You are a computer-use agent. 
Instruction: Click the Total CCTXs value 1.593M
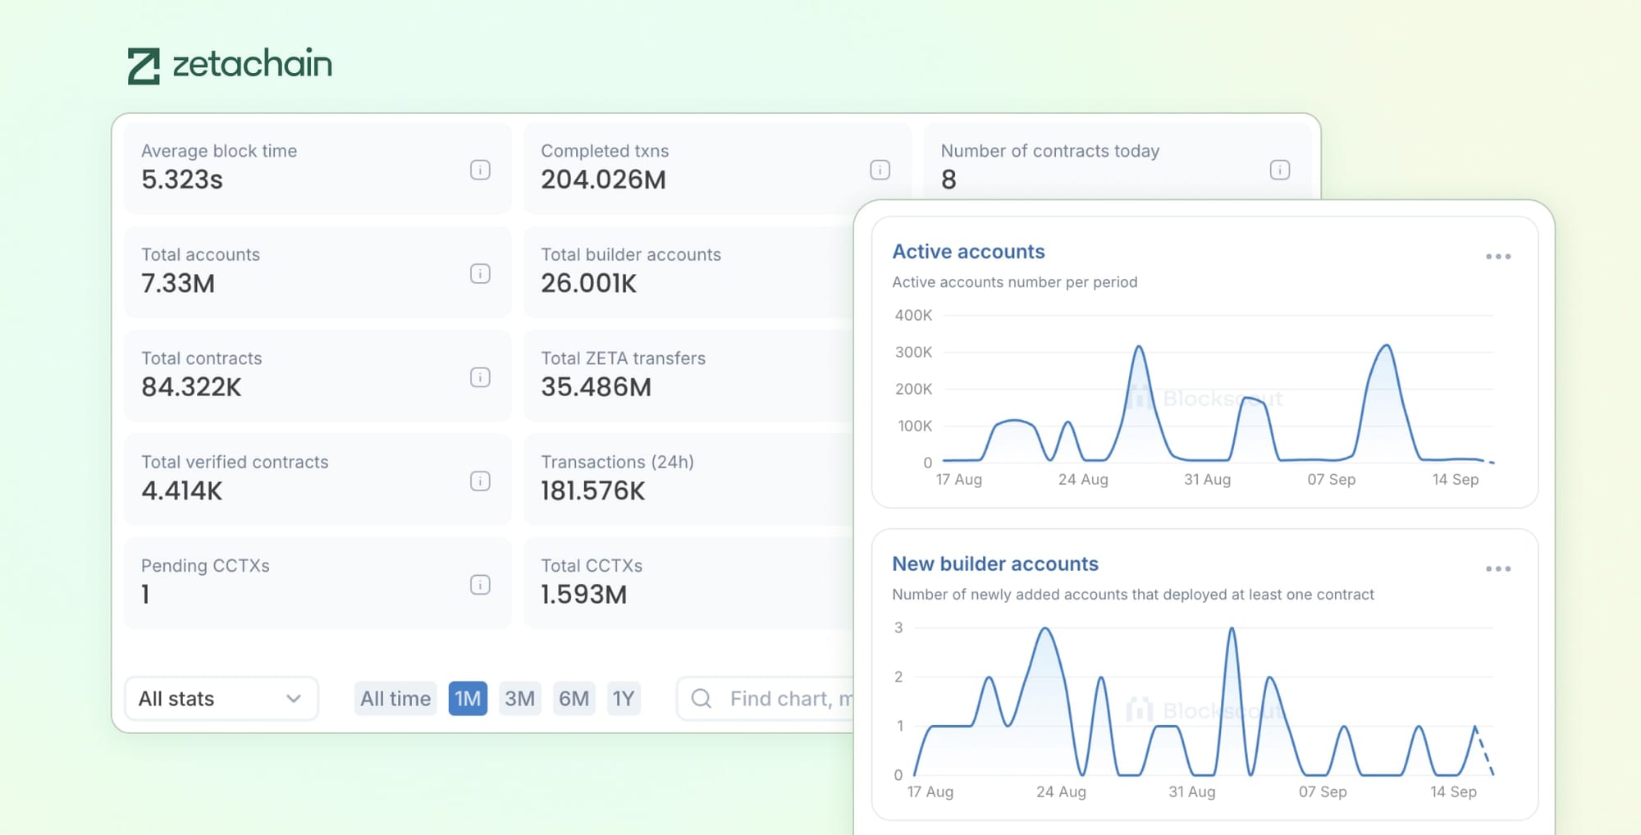pyautogui.click(x=583, y=595)
